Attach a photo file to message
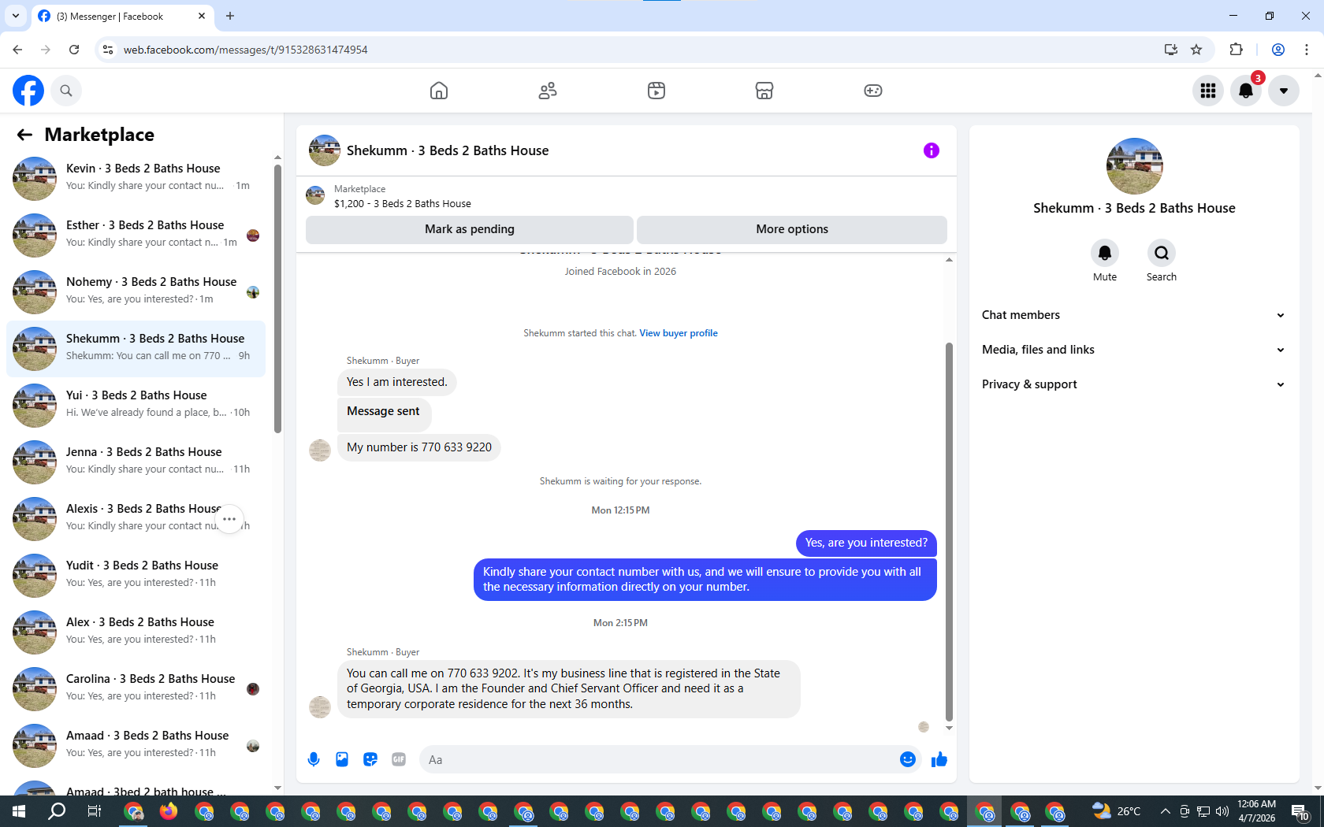This screenshot has height=827, width=1324. tap(342, 759)
